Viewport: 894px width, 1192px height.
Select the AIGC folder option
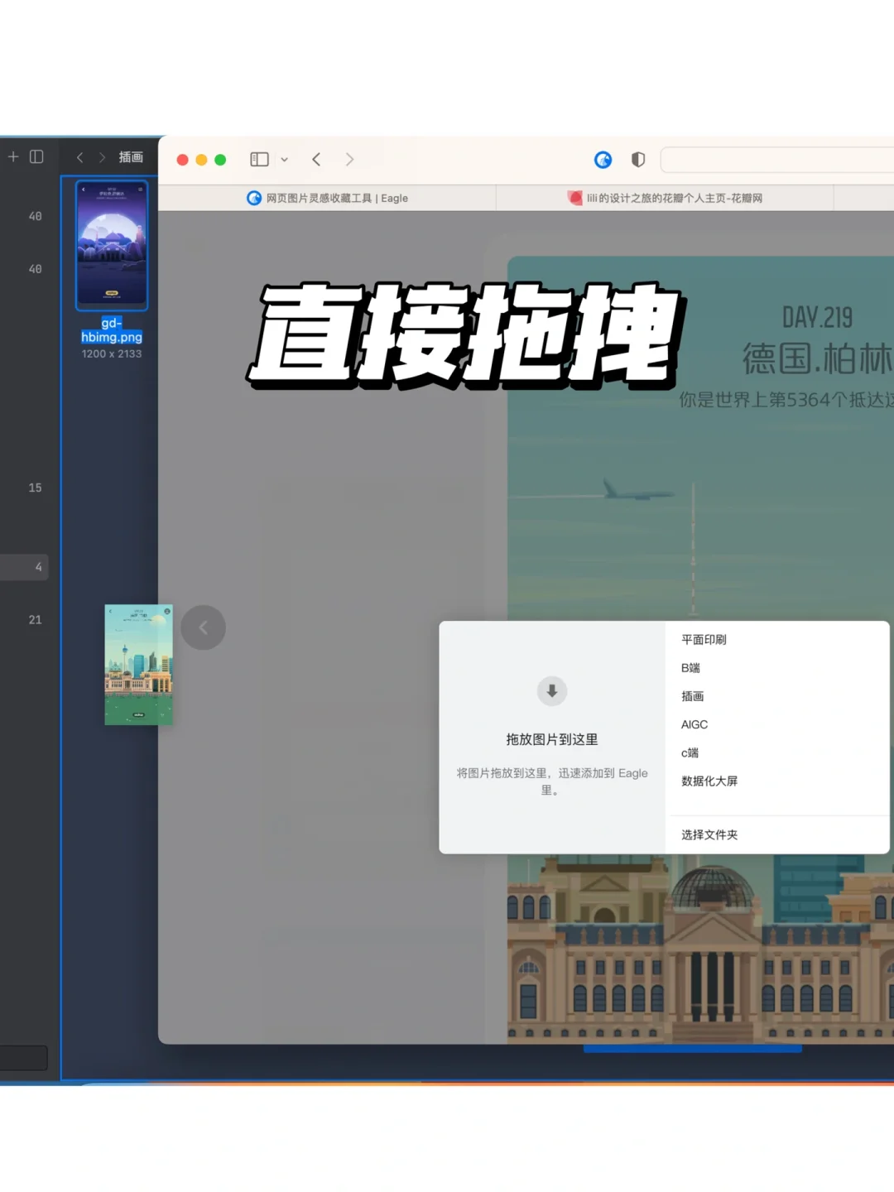[695, 724]
